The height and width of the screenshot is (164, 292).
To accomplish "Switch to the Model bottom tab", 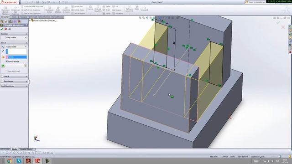I will pyautogui.click(x=14, y=149).
